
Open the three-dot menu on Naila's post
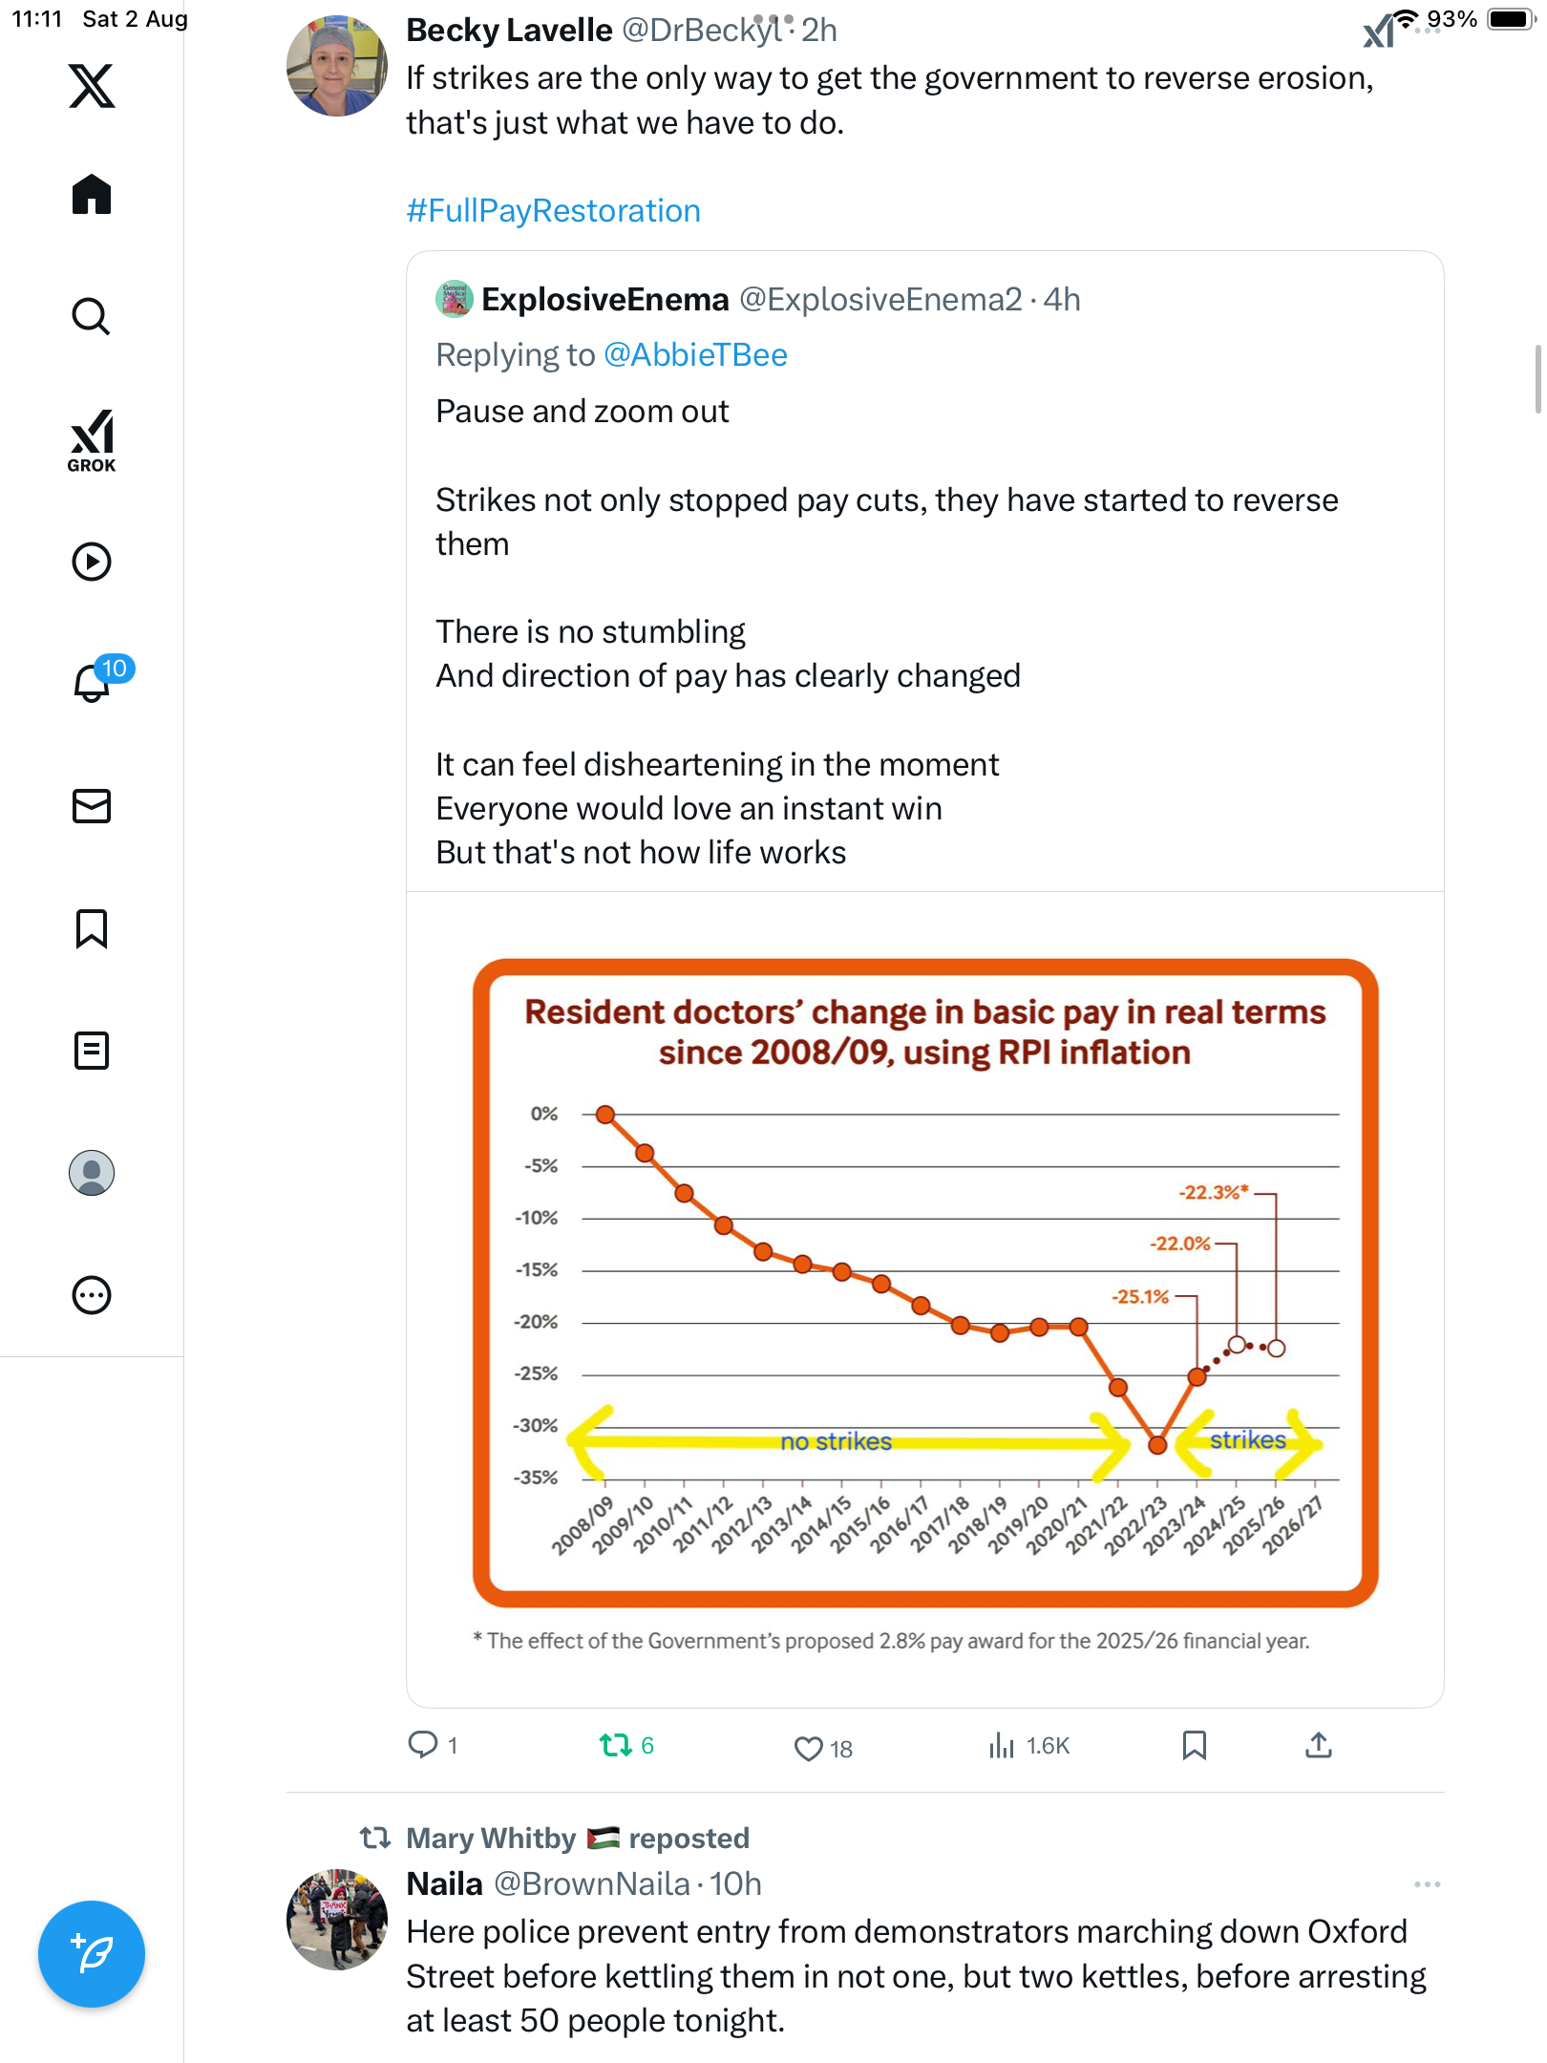1427,1884
